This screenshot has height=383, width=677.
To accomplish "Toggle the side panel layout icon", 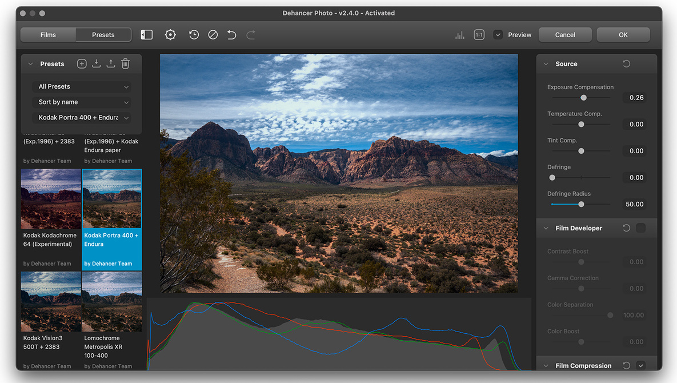I will coord(147,35).
